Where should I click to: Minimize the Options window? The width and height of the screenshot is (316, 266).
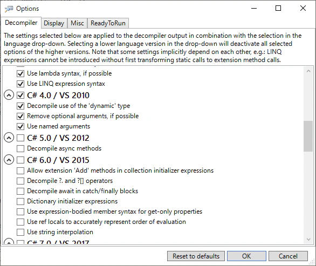pyautogui.click(x=254, y=8)
